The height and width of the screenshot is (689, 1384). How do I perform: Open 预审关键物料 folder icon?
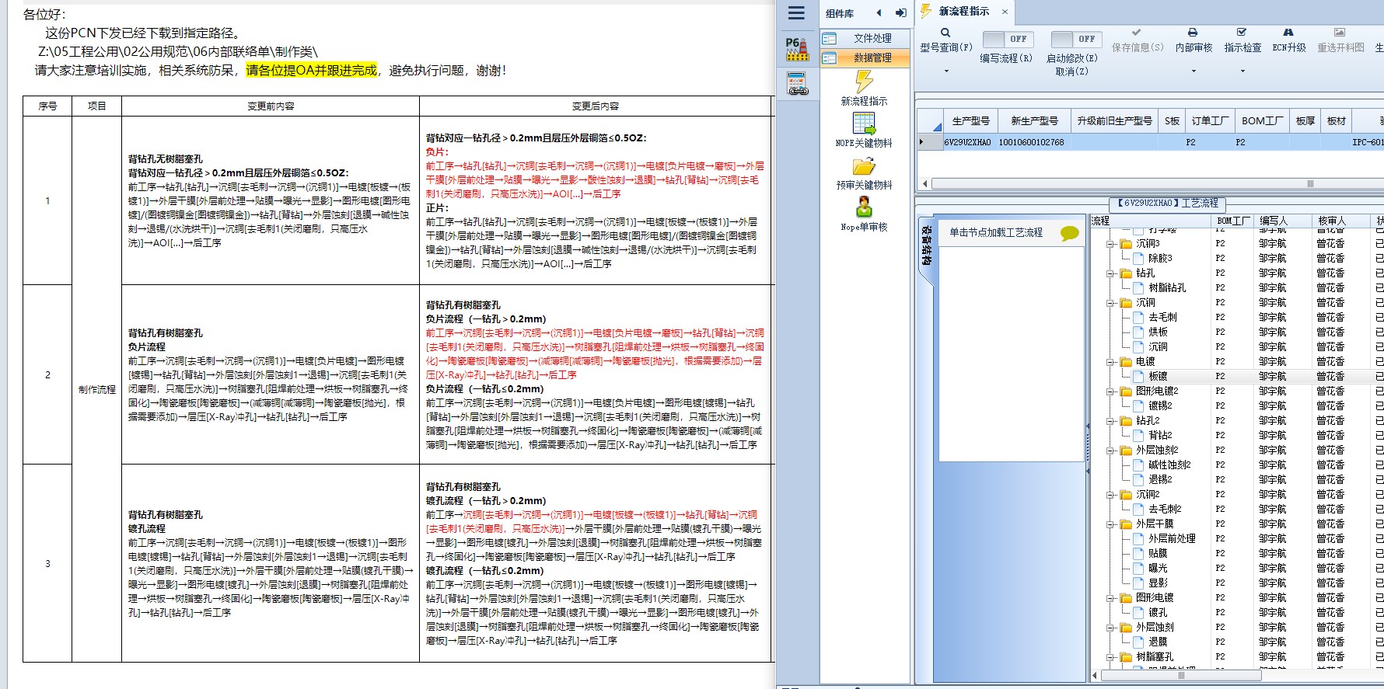[864, 166]
